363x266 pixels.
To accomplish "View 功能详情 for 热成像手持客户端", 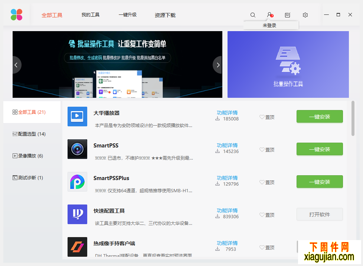I will (227, 243).
